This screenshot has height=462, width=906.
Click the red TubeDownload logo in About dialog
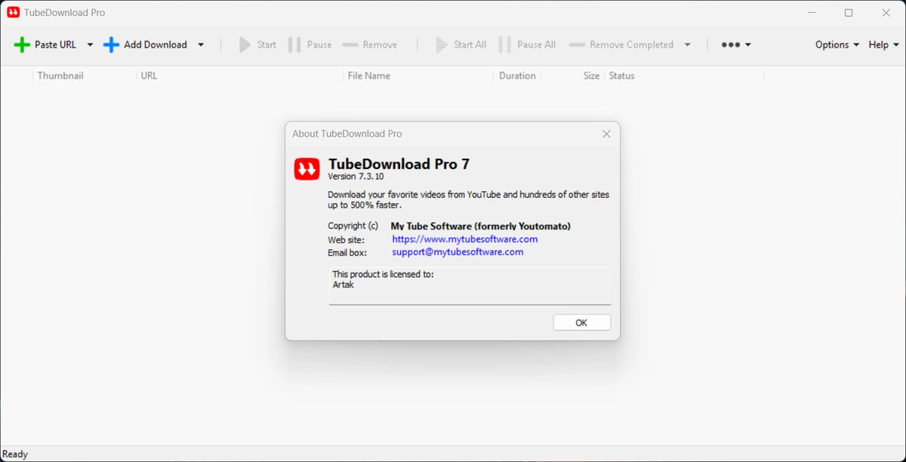coord(307,168)
